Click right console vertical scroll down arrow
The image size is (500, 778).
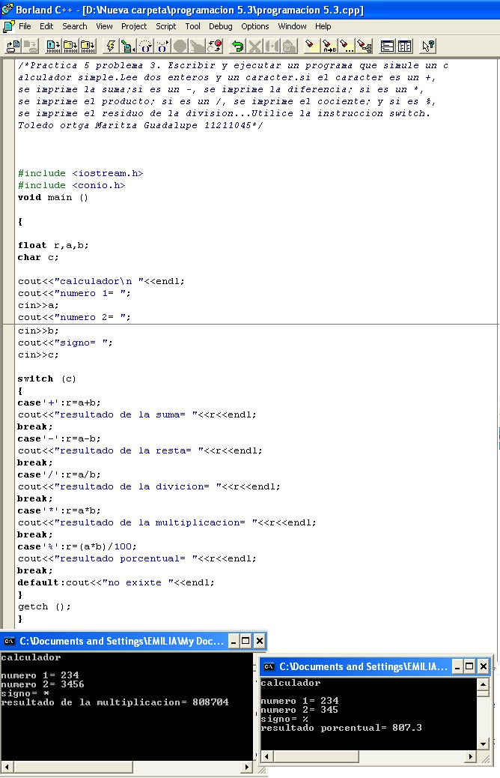point(484,744)
